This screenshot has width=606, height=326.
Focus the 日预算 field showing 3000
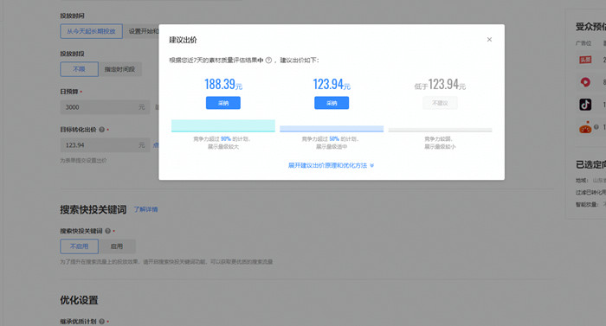click(105, 107)
